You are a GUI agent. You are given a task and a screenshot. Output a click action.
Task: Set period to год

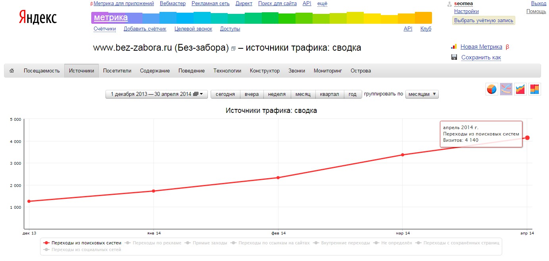pyautogui.click(x=353, y=94)
